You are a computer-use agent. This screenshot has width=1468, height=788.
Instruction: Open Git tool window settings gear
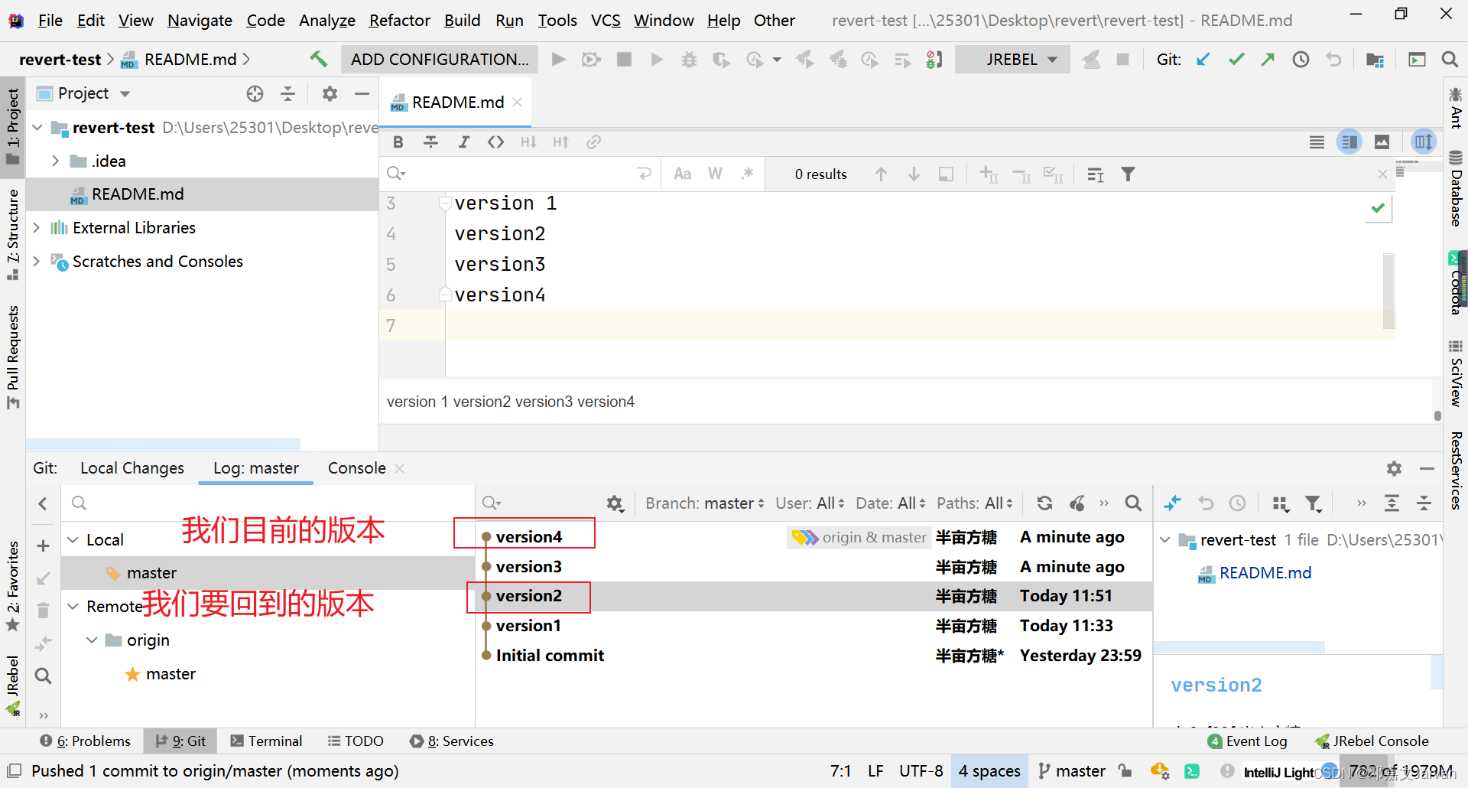coord(1395,467)
